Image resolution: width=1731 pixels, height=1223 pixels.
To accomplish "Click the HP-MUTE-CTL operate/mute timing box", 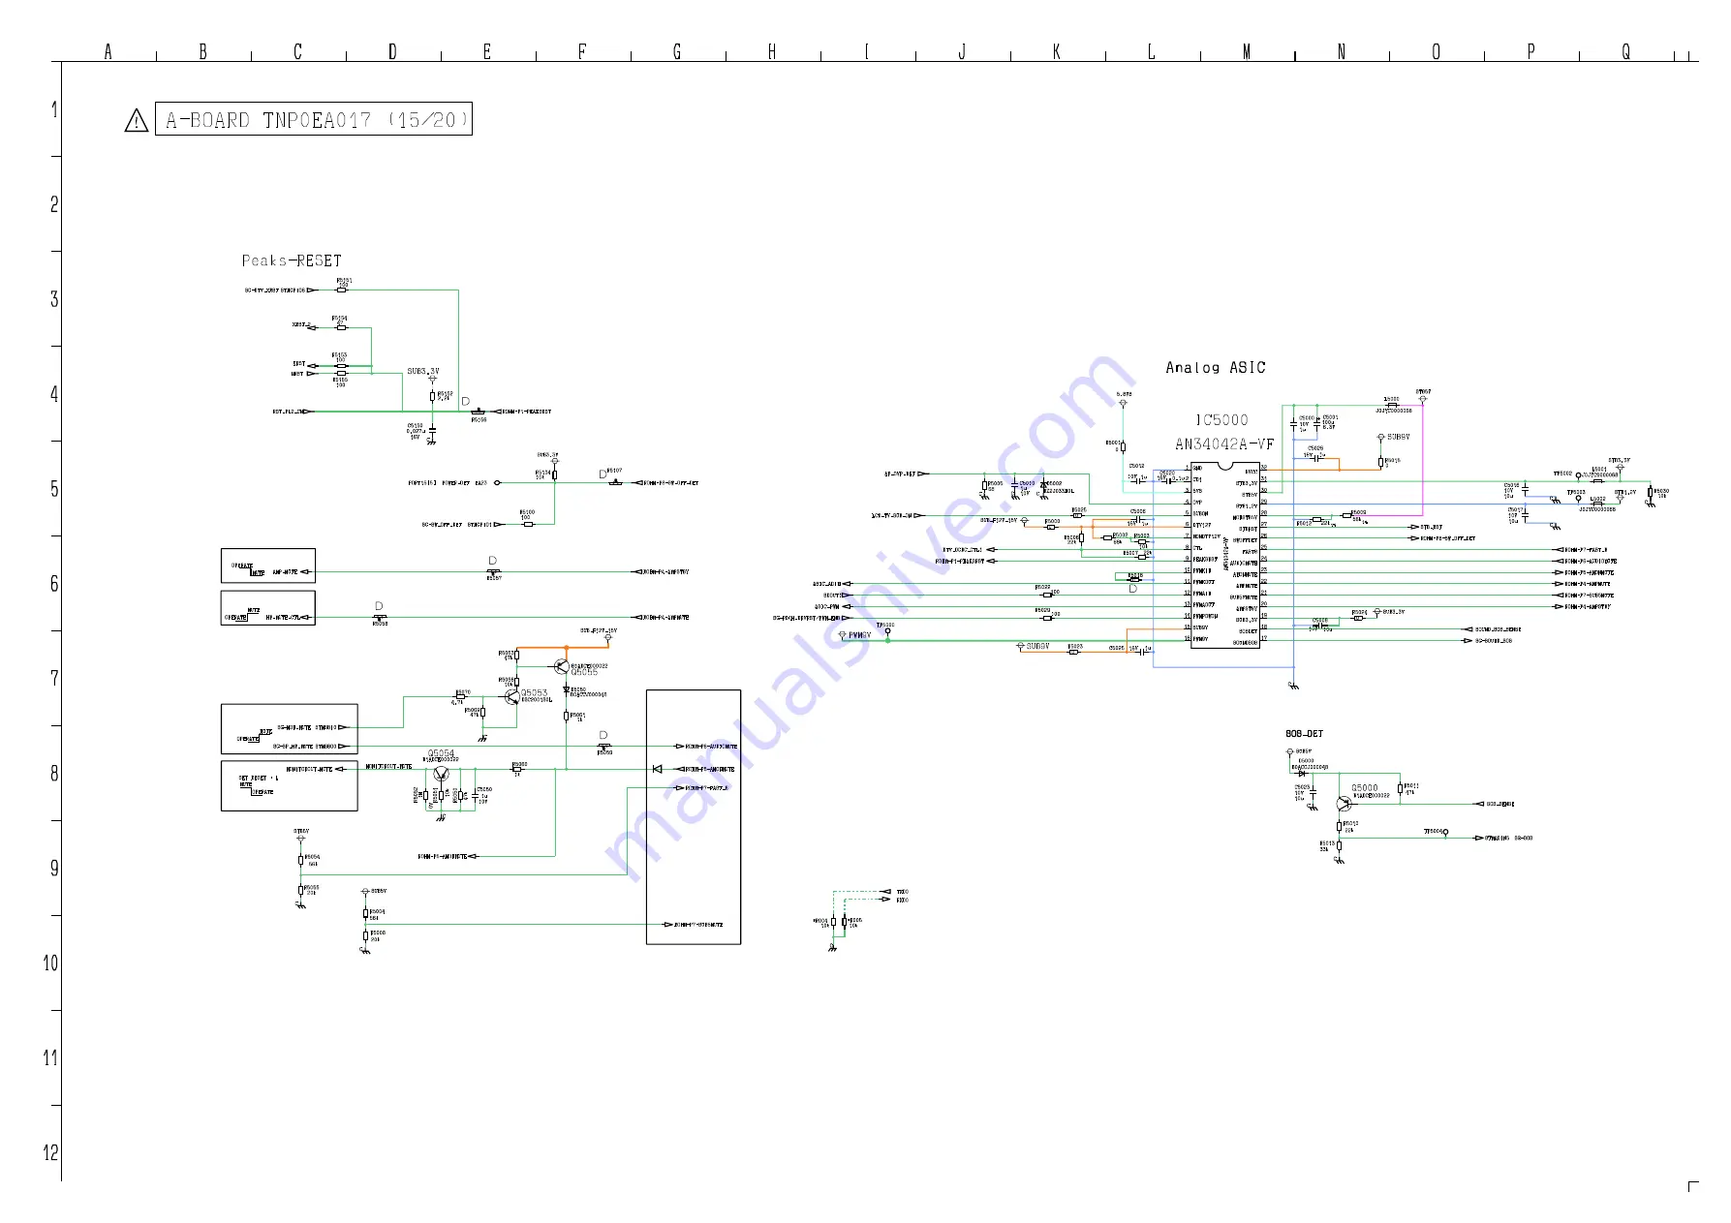I will click(268, 608).
